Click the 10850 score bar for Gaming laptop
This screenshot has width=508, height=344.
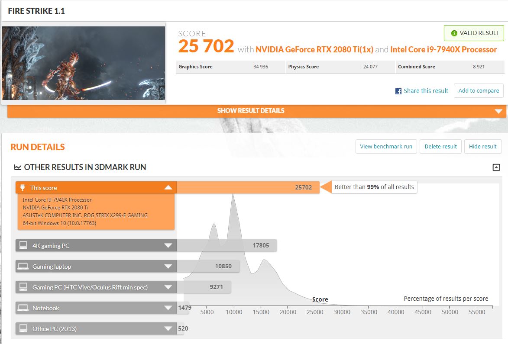coord(208,266)
